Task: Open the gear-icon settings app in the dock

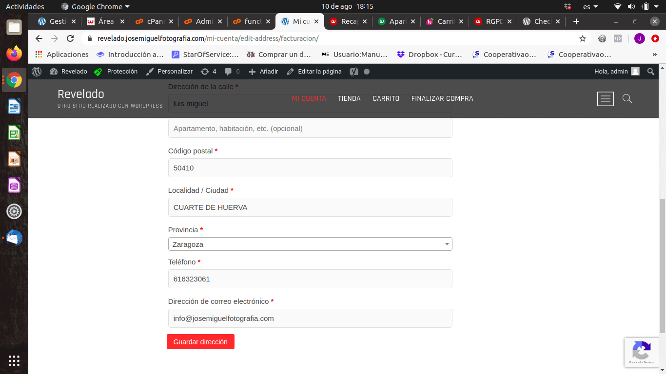Action: [14, 211]
